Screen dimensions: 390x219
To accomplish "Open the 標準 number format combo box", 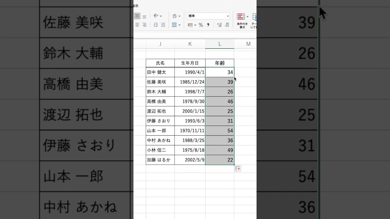I will (x=208, y=16).
